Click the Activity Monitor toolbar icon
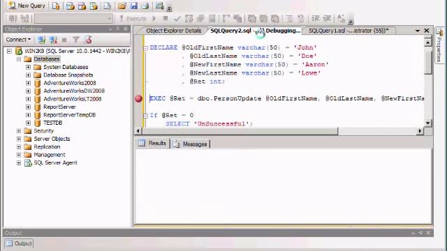Screen dimensions: 447x251 pos(159,6)
